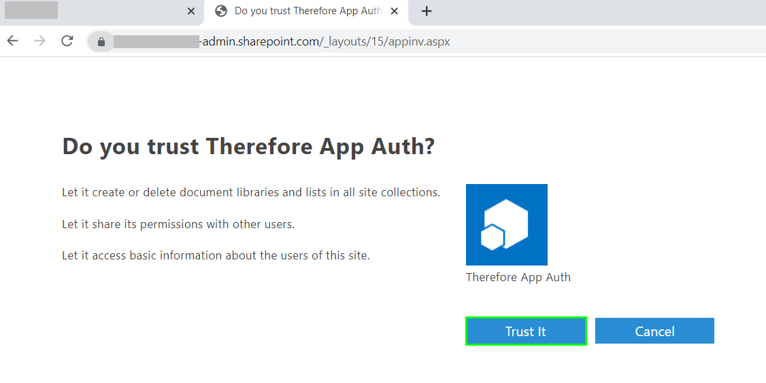The height and width of the screenshot is (383, 766).
Task: Click the globe favicon on active tab
Action: click(220, 11)
